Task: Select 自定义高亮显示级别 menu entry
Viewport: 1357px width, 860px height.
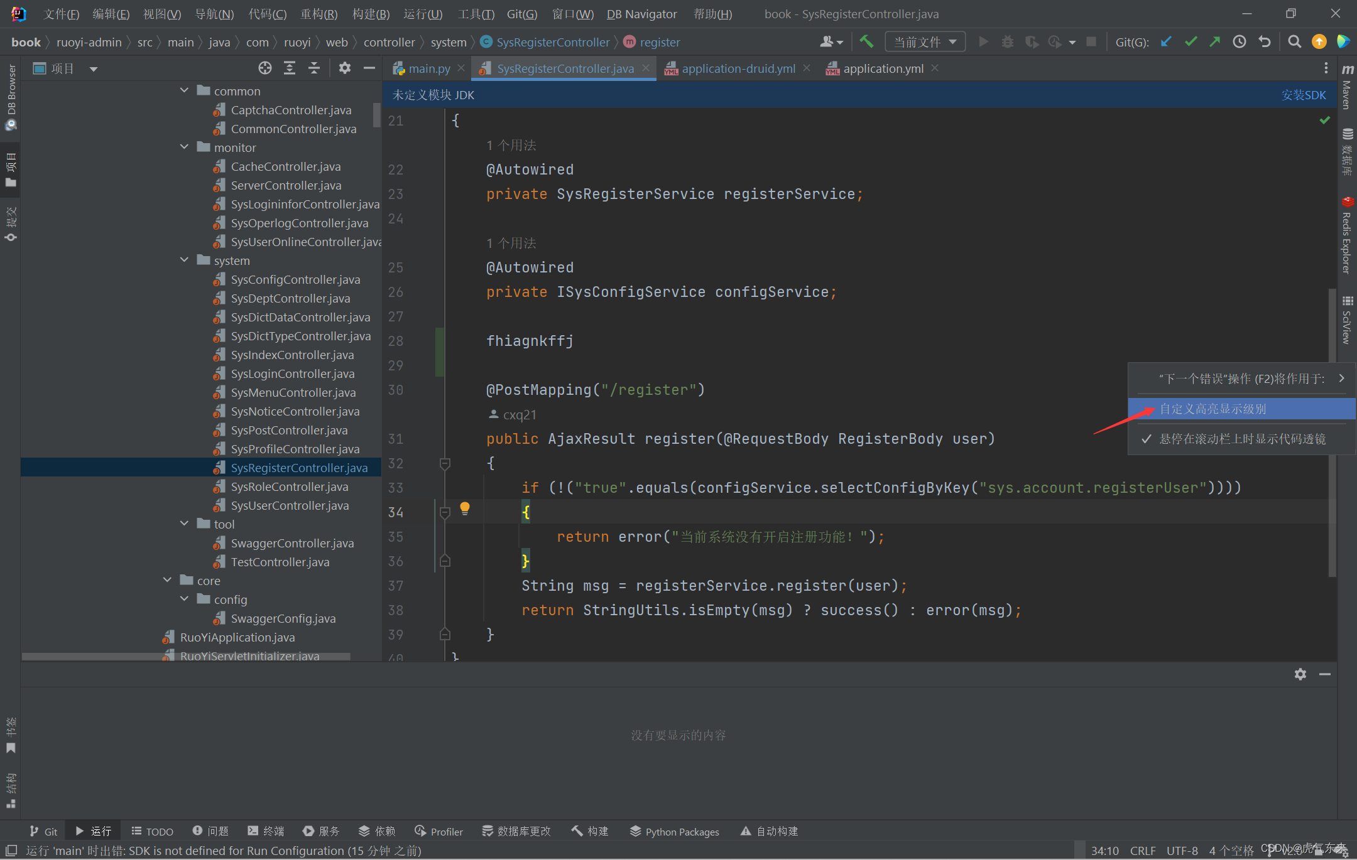Action: click(x=1213, y=409)
